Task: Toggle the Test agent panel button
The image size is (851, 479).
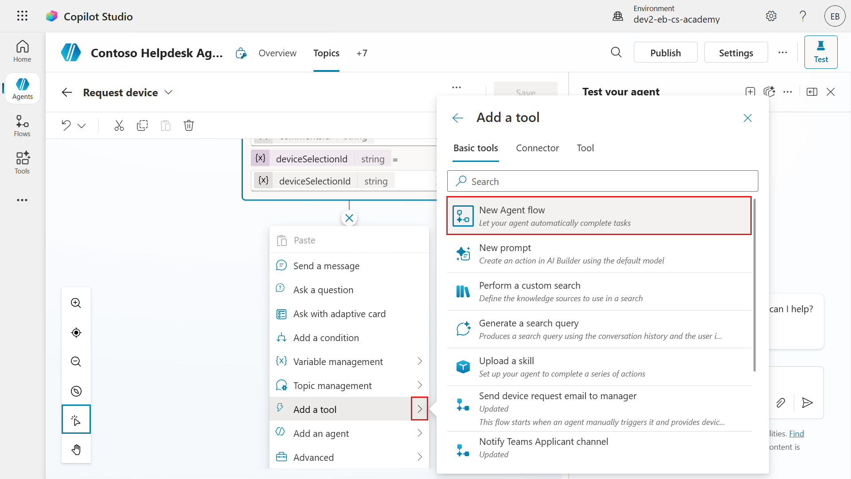Action: [820, 52]
